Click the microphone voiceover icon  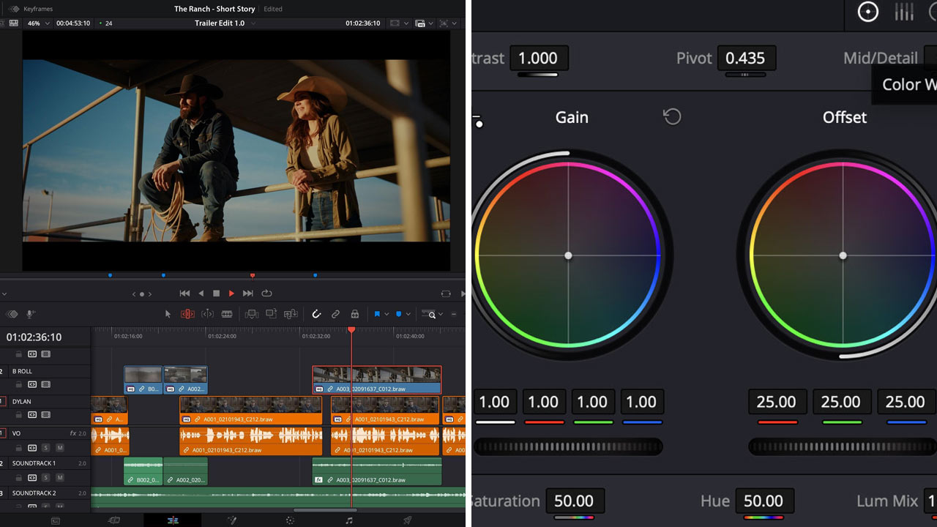point(31,314)
